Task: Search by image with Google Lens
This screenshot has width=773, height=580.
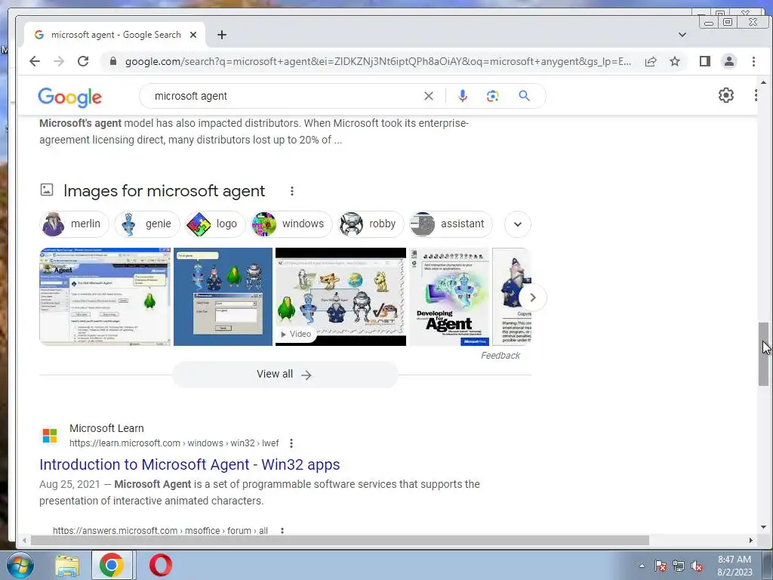Action: click(492, 96)
